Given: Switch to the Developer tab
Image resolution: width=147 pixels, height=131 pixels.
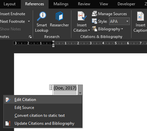Looking at the screenshot, I should pyautogui.click(x=126, y=4).
